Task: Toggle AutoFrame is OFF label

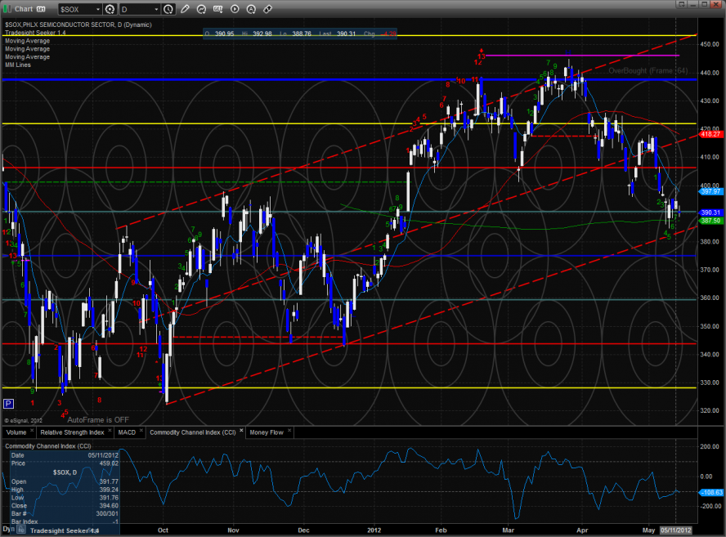Action: (98, 418)
